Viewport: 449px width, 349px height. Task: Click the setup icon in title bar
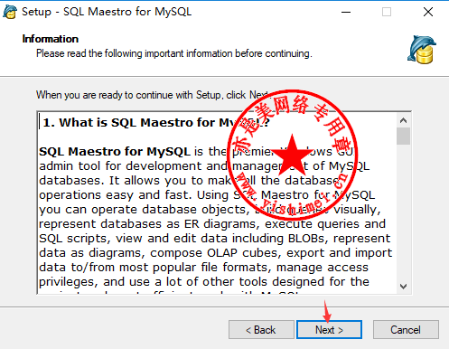tap(10, 12)
